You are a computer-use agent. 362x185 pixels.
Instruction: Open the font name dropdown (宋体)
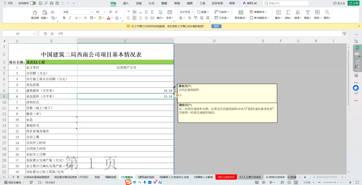pyautogui.click(x=92, y=12)
